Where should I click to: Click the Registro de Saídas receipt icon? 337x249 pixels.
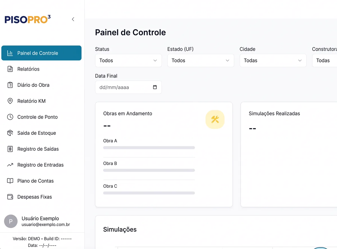10,149
